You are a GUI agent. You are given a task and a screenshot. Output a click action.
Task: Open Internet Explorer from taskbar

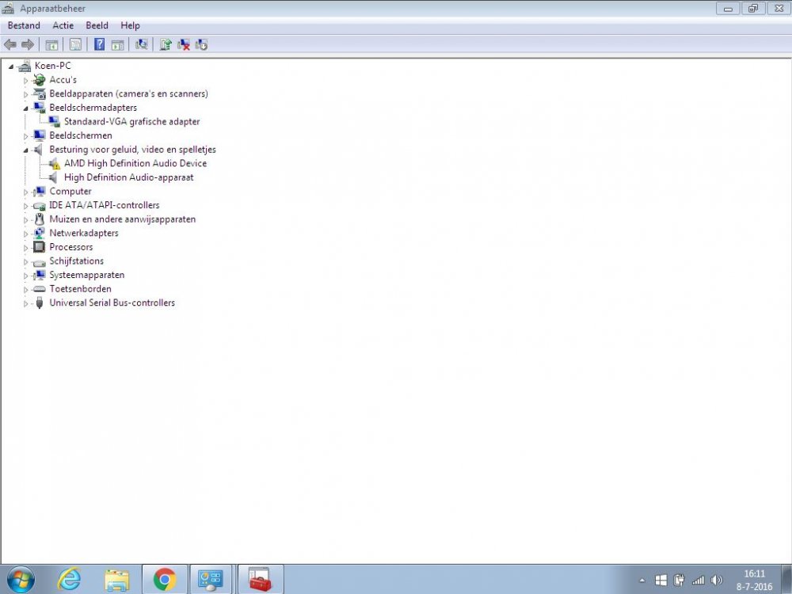click(x=69, y=580)
